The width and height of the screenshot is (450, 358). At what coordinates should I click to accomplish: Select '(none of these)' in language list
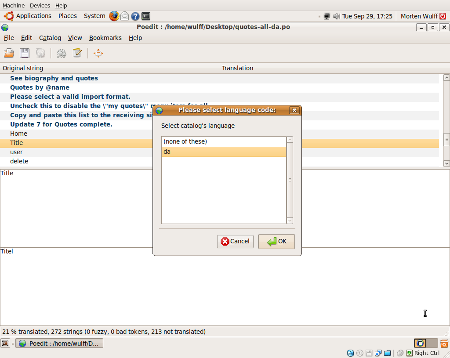224,141
